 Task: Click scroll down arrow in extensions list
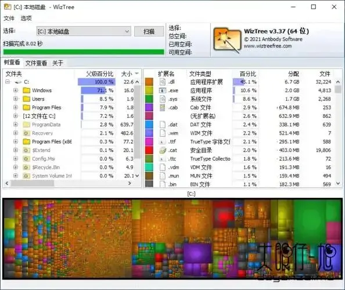338,183
